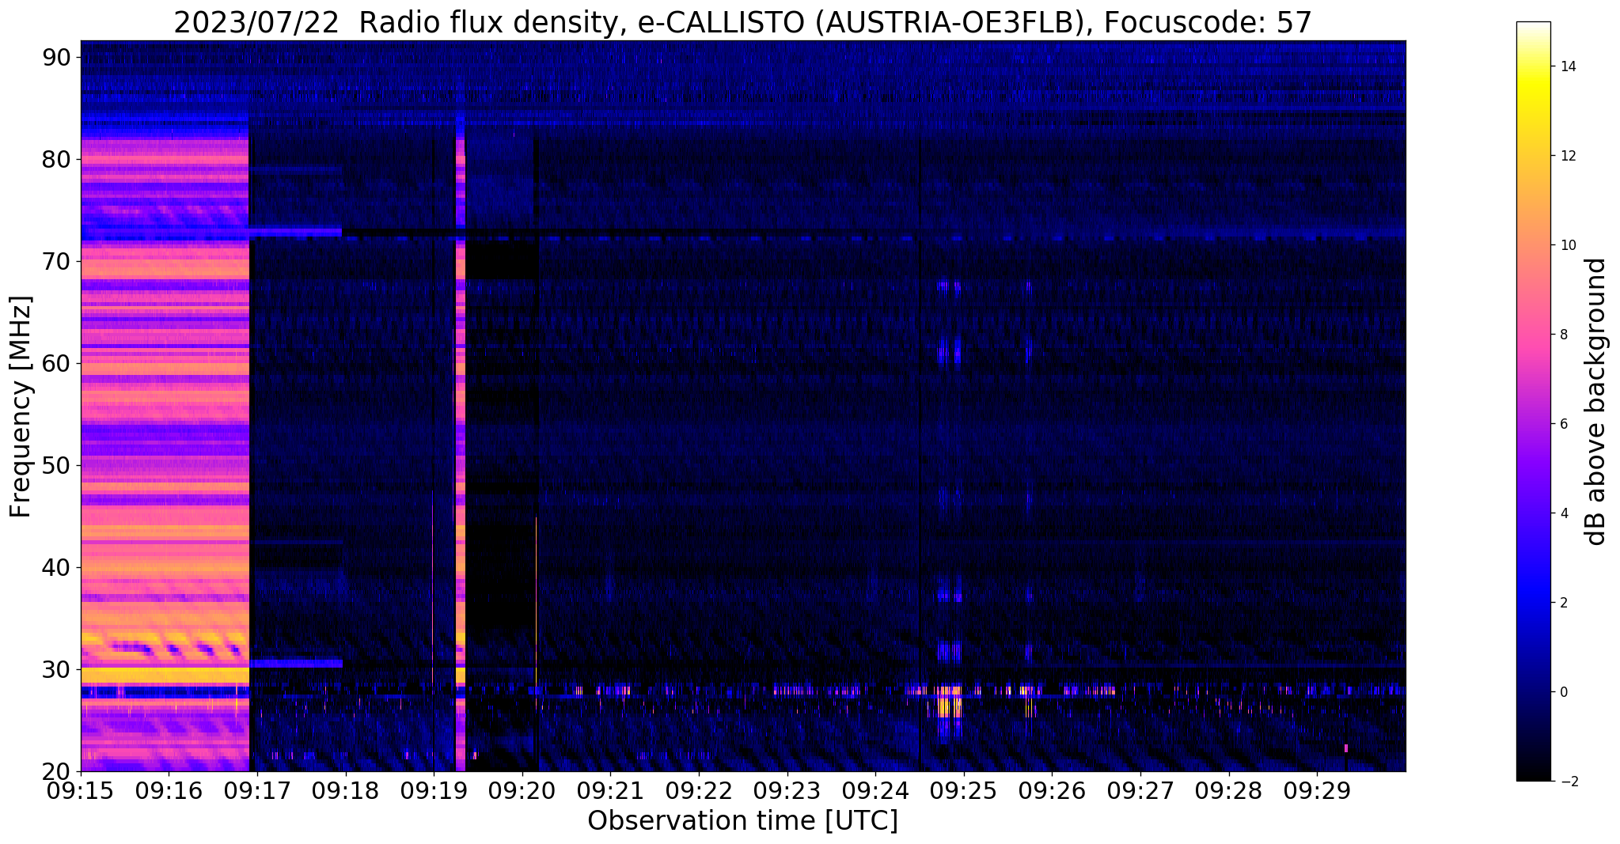Click the 09:24 time tick label
1620x844 pixels.
click(x=875, y=789)
